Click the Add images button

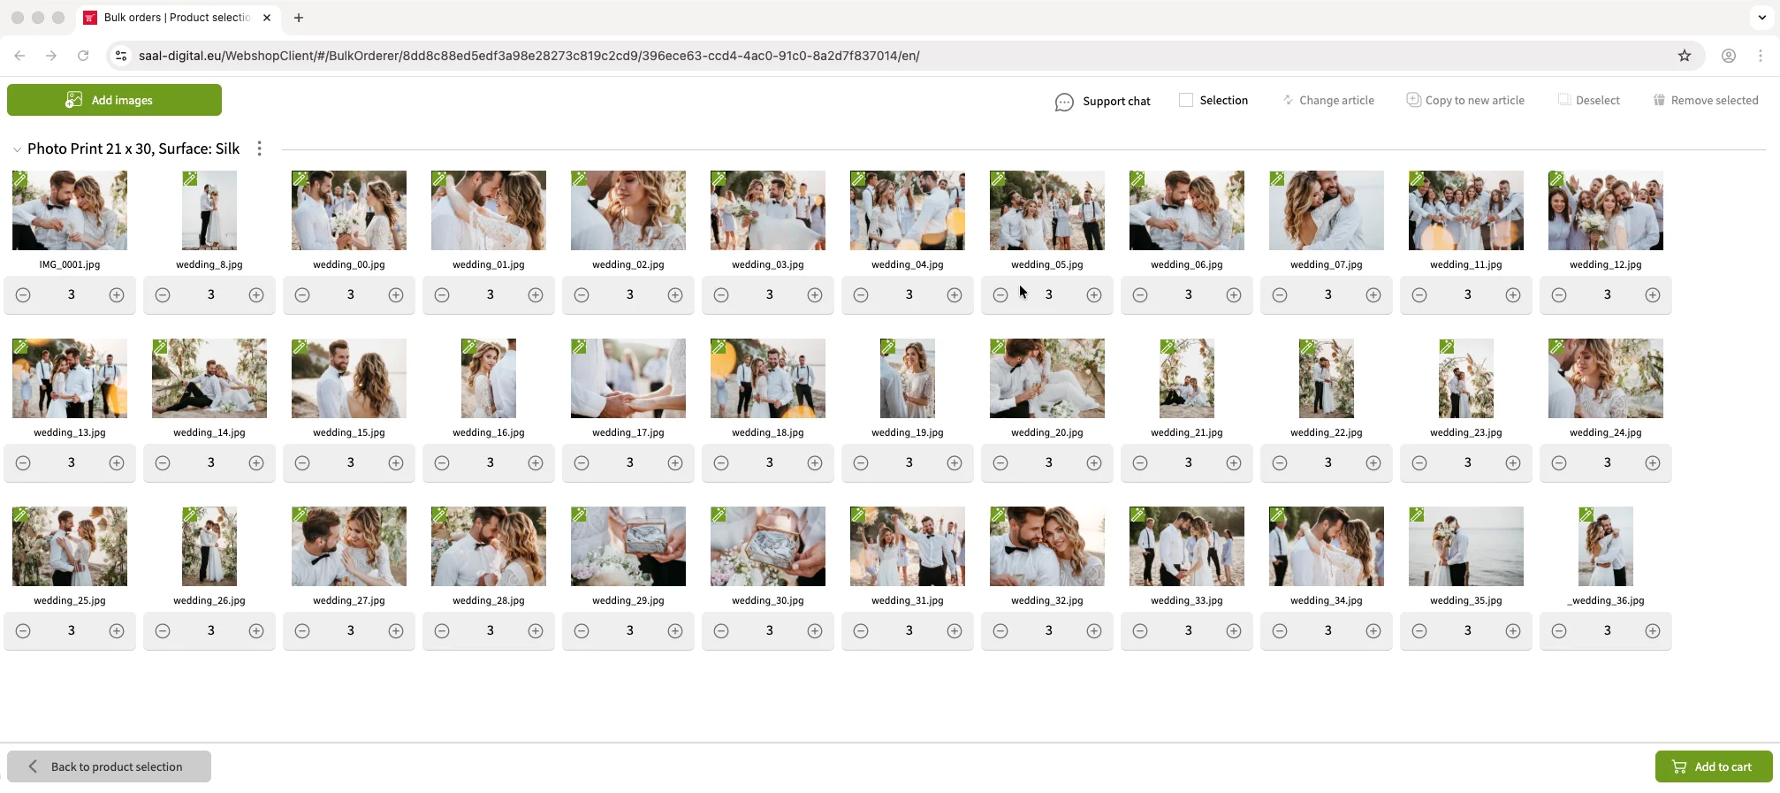click(x=114, y=100)
